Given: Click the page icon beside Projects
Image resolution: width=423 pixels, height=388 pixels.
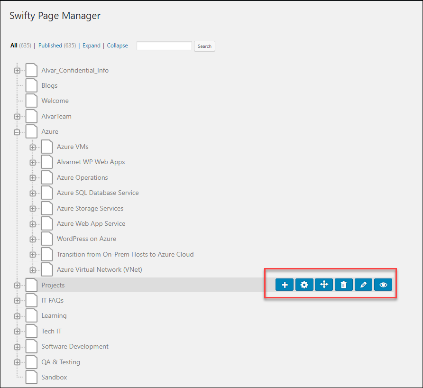Looking at the screenshot, I should (x=32, y=285).
